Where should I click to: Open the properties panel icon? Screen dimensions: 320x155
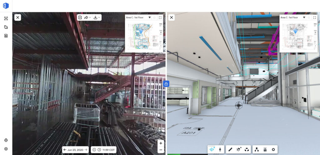pyautogui.click(x=265, y=149)
